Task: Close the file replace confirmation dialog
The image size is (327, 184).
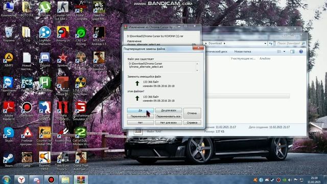Action: [198, 48]
